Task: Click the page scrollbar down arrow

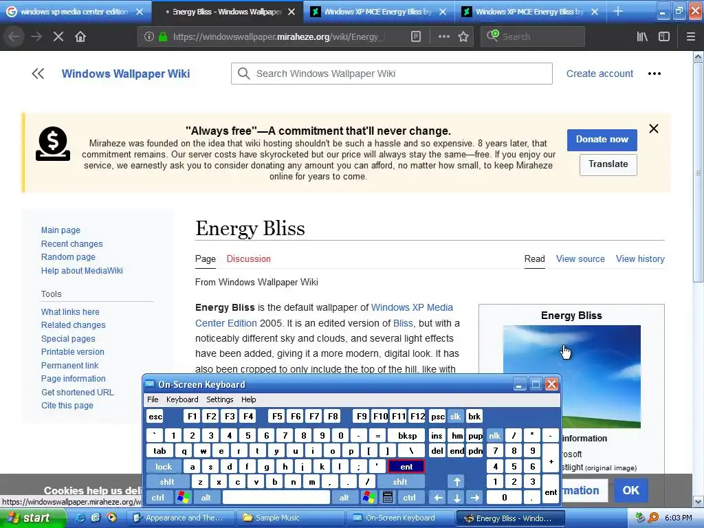Action: [x=698, y=501]
